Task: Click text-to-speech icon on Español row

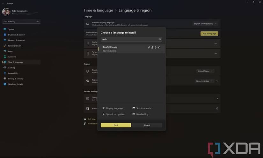Action: pos(152,48)
